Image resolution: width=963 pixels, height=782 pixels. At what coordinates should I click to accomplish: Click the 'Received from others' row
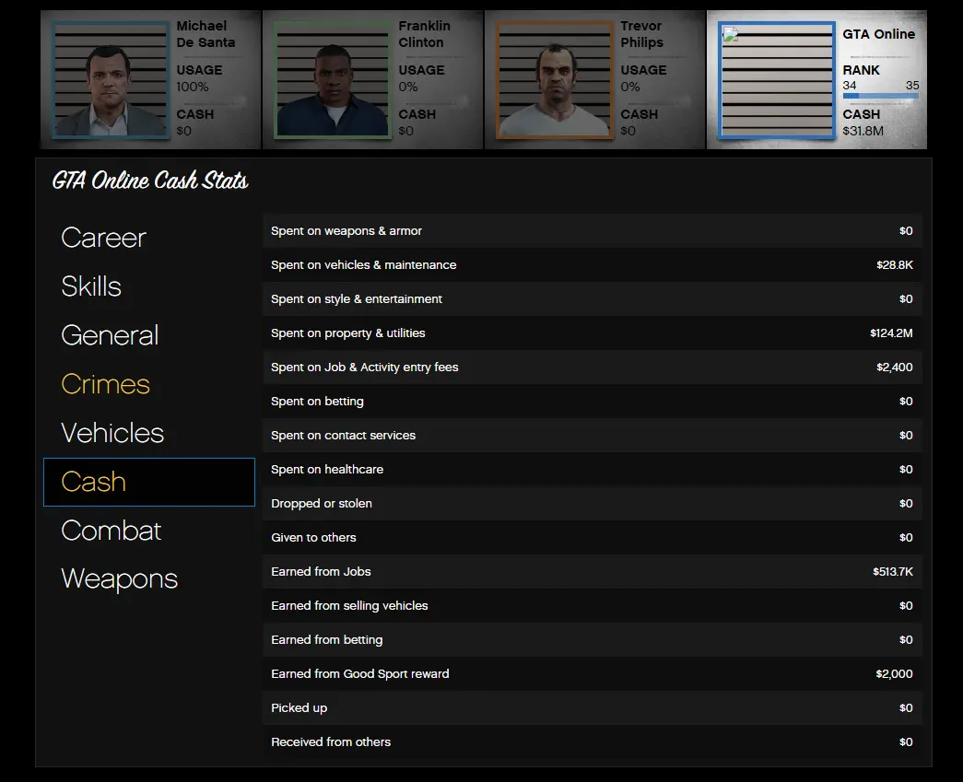[x=592, y=742]
